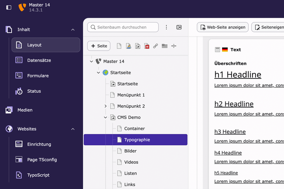Open the h3 Headline link

[230, 132]
